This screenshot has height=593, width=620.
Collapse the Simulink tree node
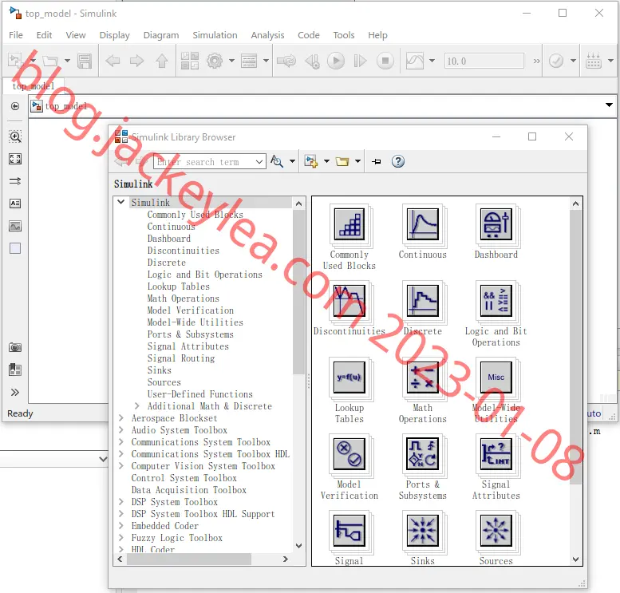pyautogui.click(x=121, y=202)
